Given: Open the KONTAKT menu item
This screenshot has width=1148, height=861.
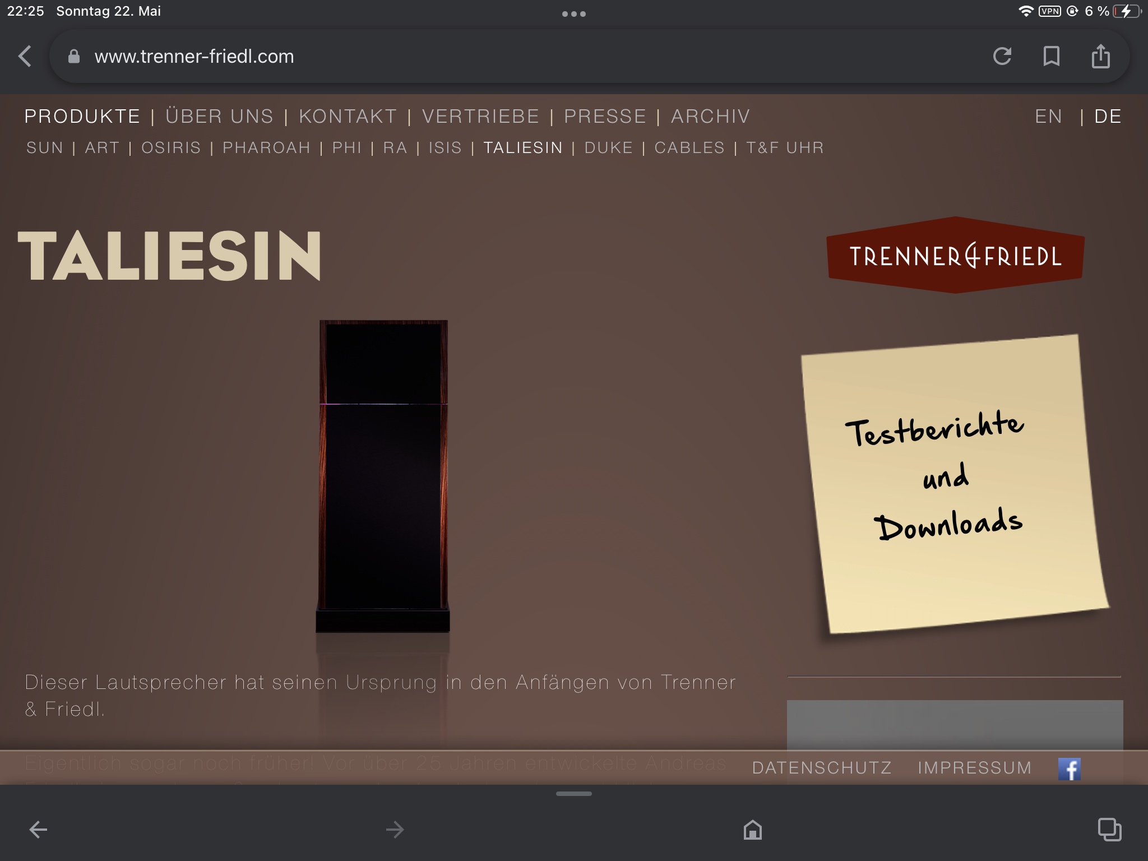Looking at the screenshot, I should (348, 116).
